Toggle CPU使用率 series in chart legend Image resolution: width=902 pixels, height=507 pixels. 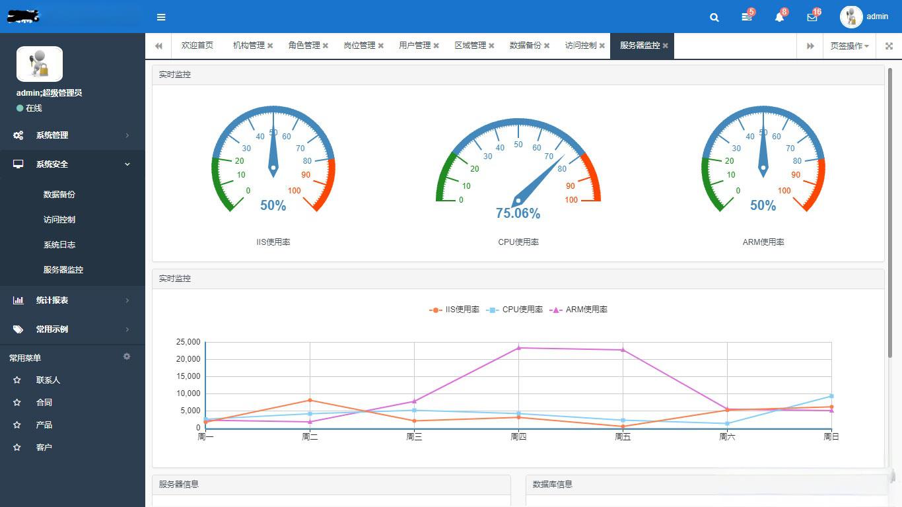pos(514,310)
